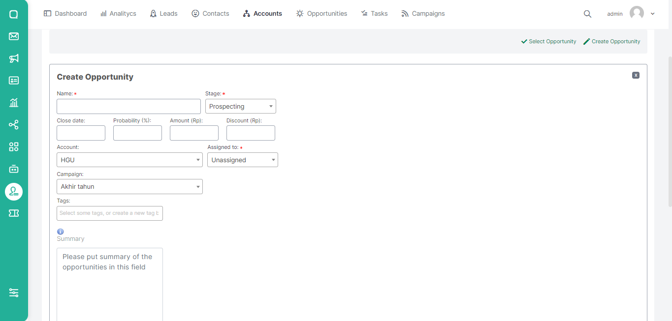
Task: Close the Create Opportunity form
Action: [x=636, y=75]
